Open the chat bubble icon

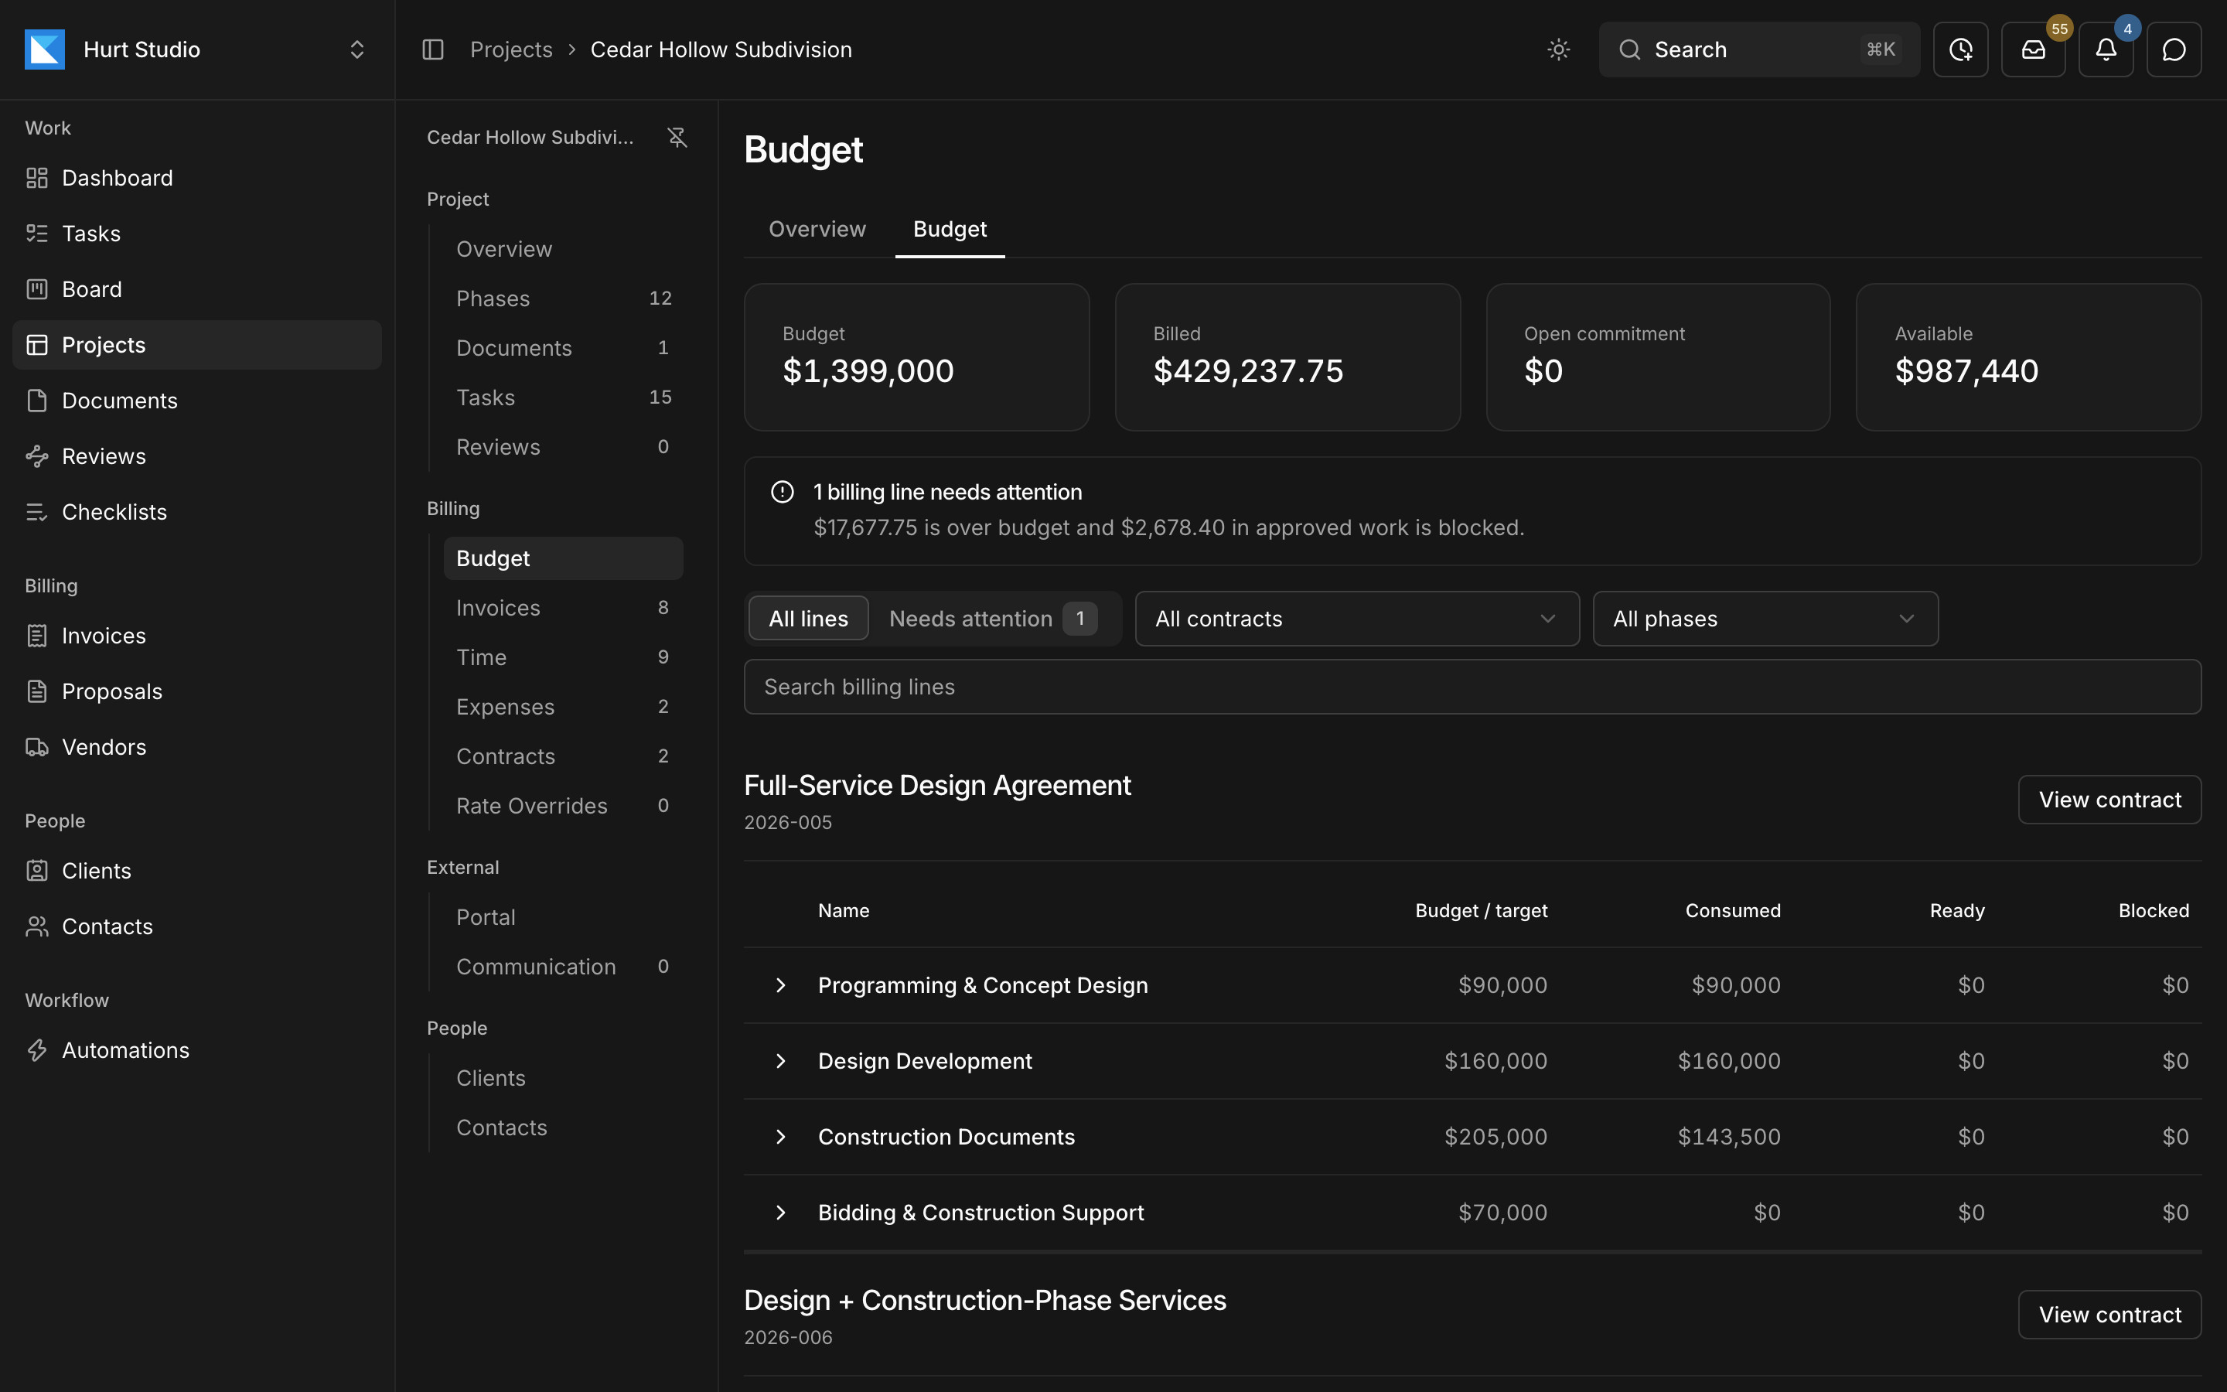tap(2174, 49)
